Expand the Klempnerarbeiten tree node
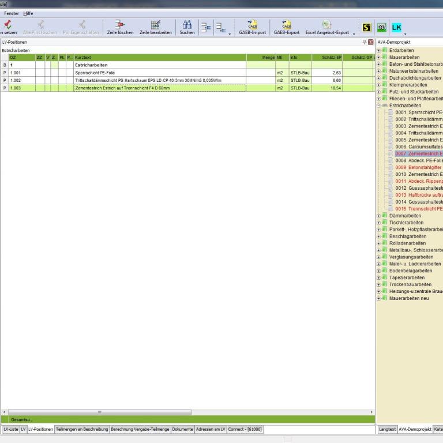 (378, 85)
